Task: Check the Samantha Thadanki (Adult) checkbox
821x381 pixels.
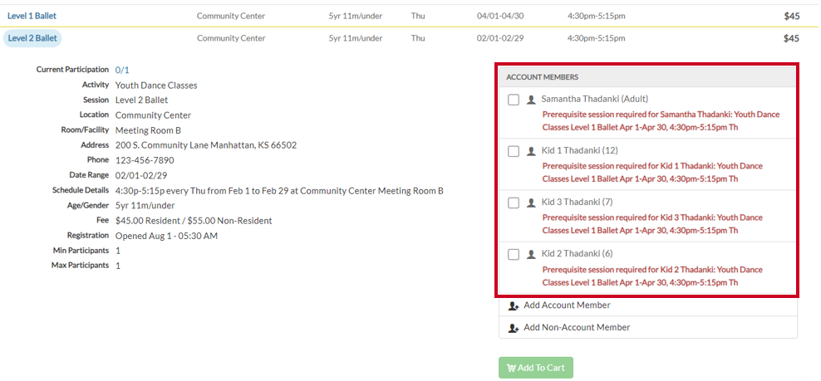Action: pos(514,100)
